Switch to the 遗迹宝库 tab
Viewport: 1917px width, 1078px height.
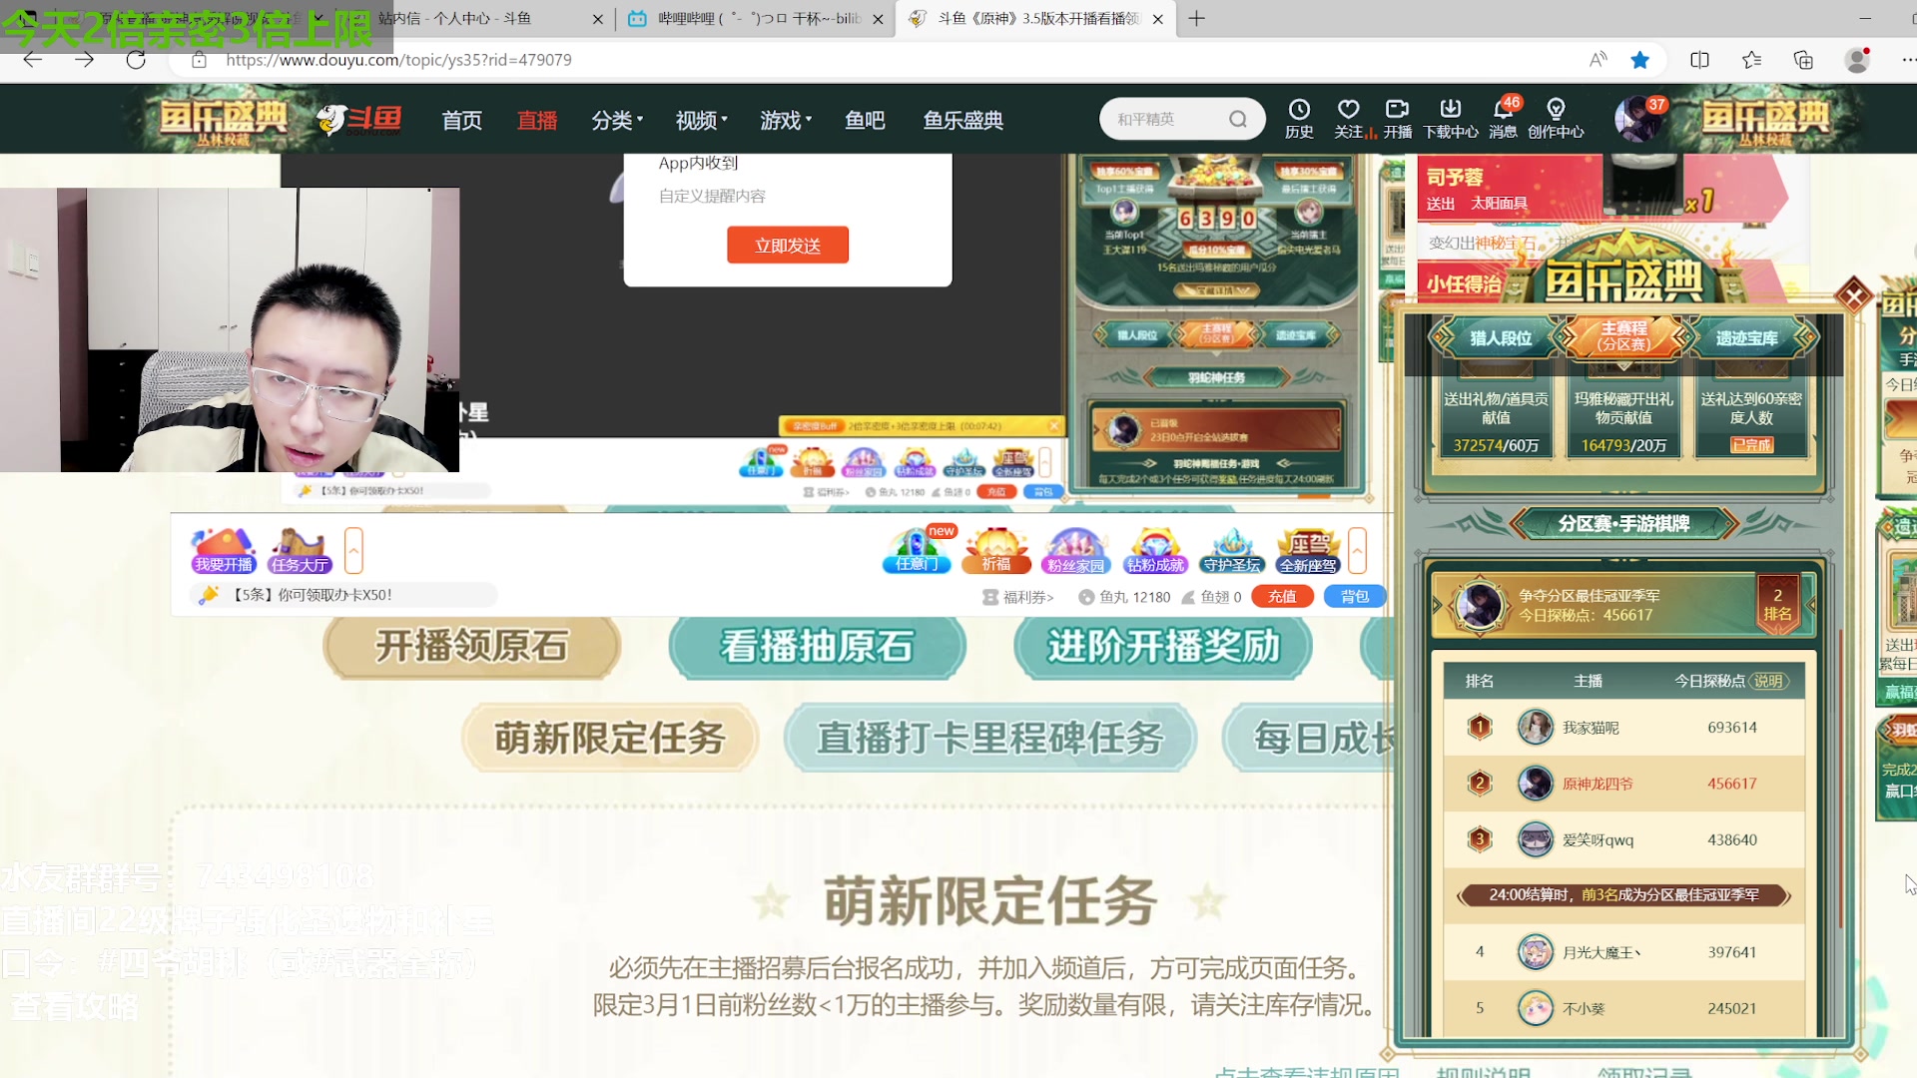(1747, 338)
